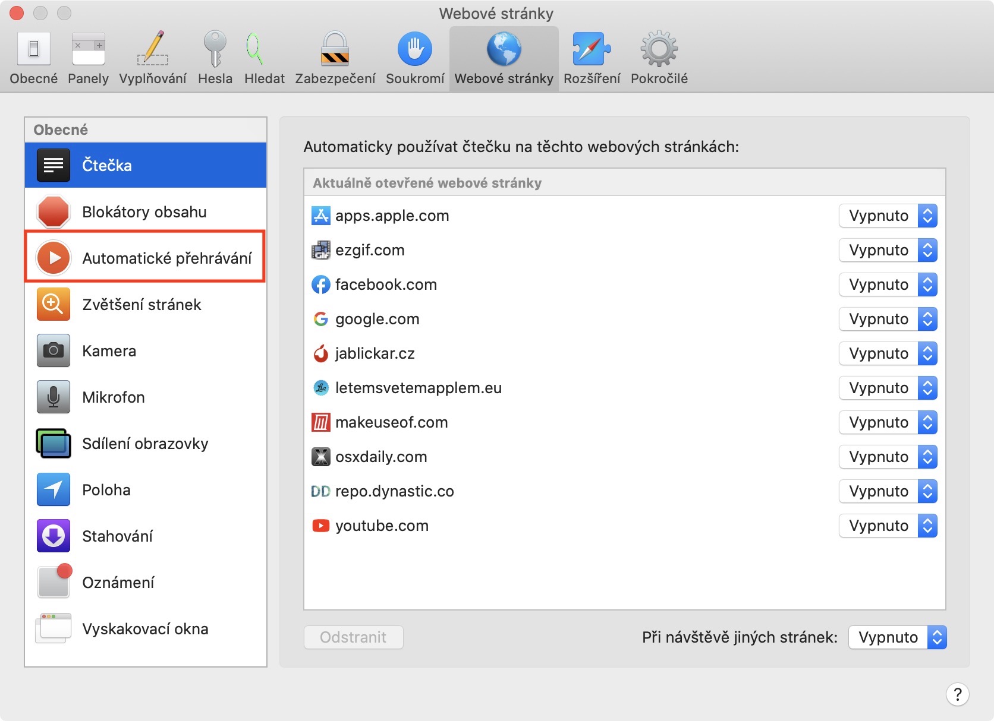Open Pokročilé gear settings
994x721 pixels.
coord(659,50)
